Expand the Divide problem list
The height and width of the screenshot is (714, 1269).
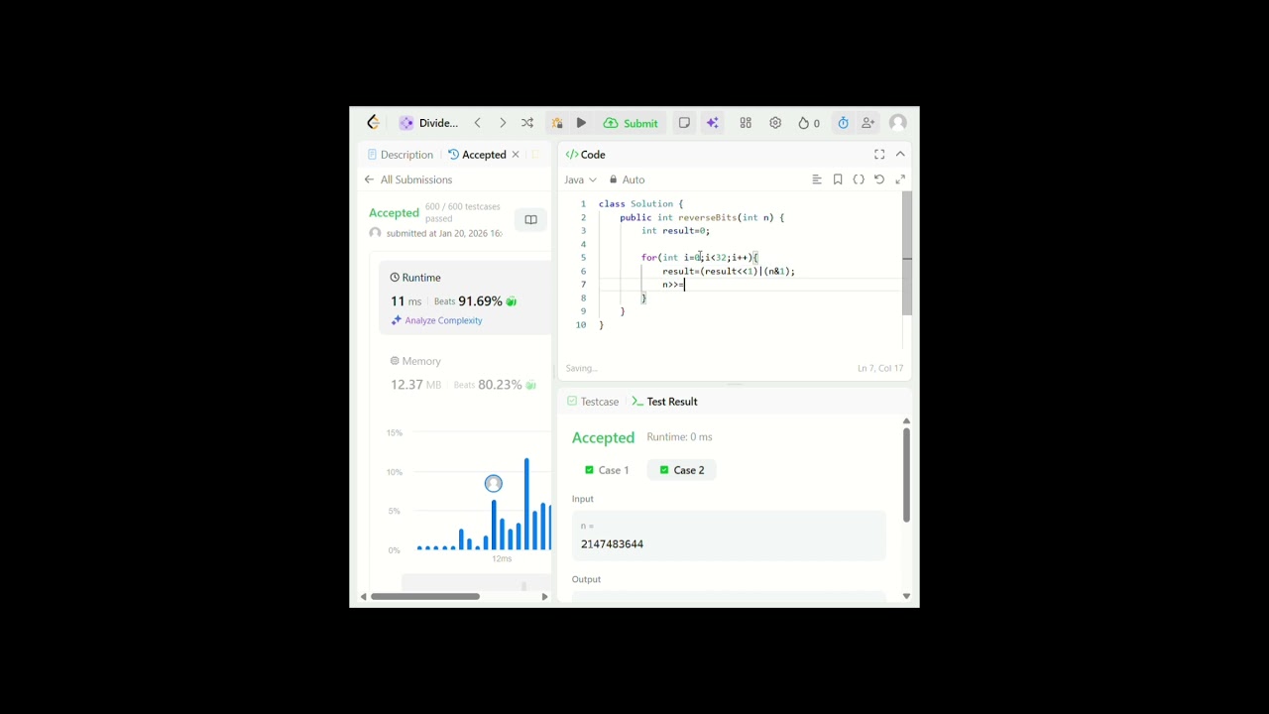tap(429, 123)
